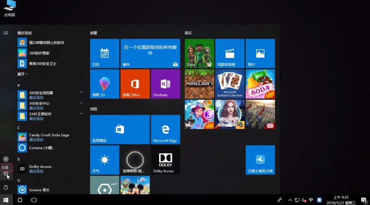The image size is (370, 205).
Task: Click the hamburger menu at the top of Start
Action: coord(6,33)
